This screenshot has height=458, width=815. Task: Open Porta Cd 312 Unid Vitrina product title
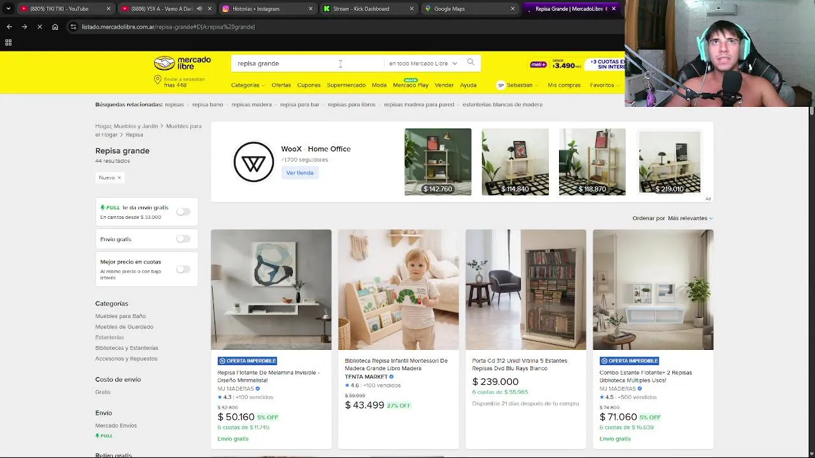point(520,364)
